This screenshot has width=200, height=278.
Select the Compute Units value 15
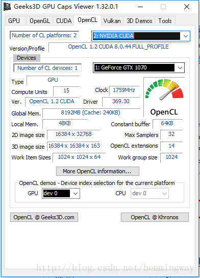(x=66, y=91)
